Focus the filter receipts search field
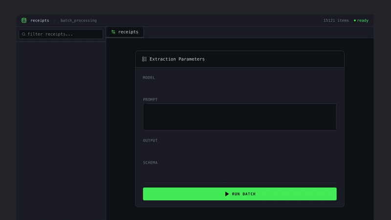 61,34
